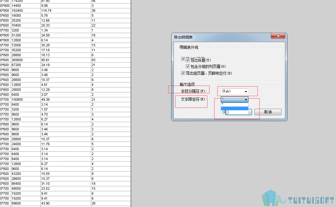Select the cell containing 15.55
Screen dimensions: 336x207
[66, 174]
